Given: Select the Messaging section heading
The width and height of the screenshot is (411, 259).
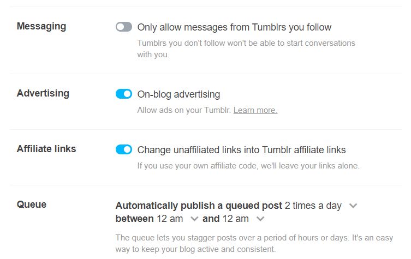Looking at the screenshot, I should tap(41, 26).
